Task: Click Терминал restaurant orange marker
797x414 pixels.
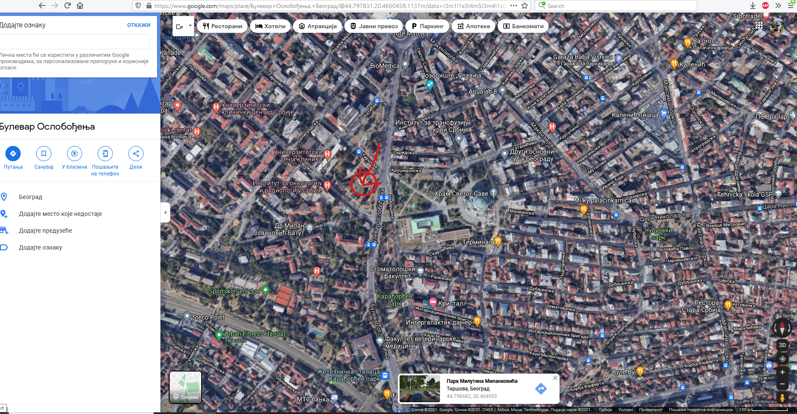Action: point(498,241)
